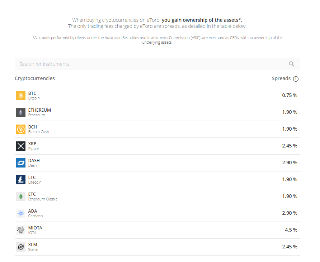Click the Spreads column header

click(x=281, y=78)
